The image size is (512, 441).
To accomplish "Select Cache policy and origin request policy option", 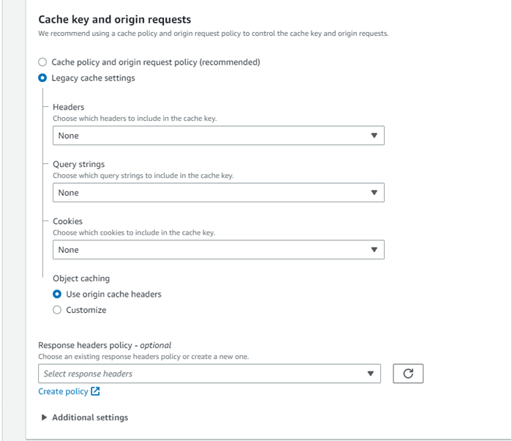I will tap(43, 62).
